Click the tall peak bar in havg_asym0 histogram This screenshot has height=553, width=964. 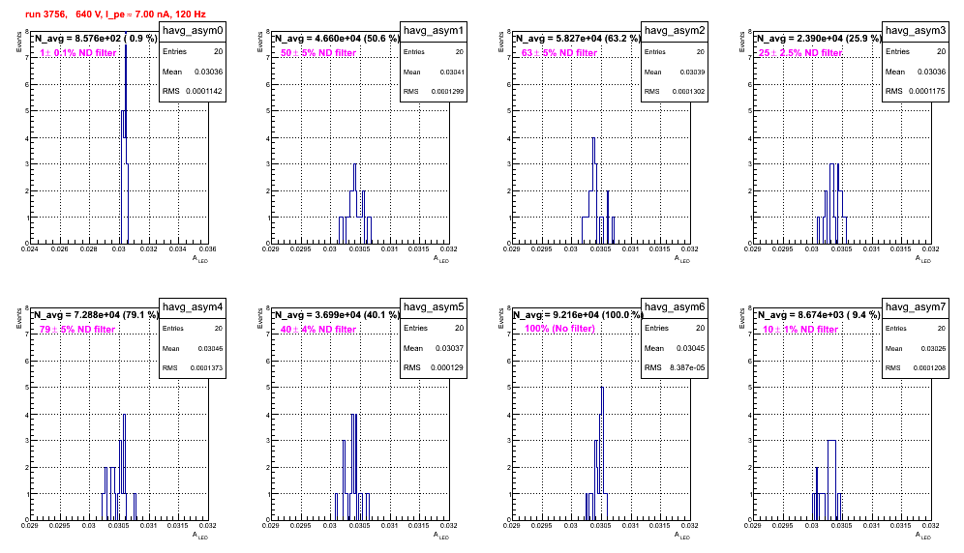pyautogui.click(x=126, y=137)
